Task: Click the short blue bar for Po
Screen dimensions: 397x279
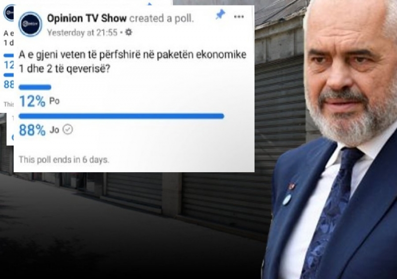Action: pos(35,88)
